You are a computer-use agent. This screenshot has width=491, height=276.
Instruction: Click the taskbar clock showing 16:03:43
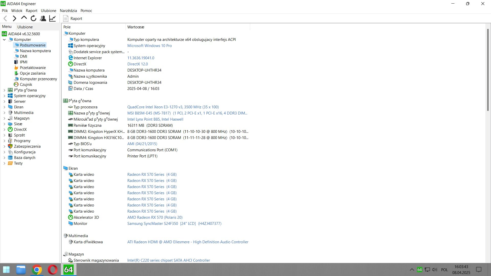[x=461, y=270]
